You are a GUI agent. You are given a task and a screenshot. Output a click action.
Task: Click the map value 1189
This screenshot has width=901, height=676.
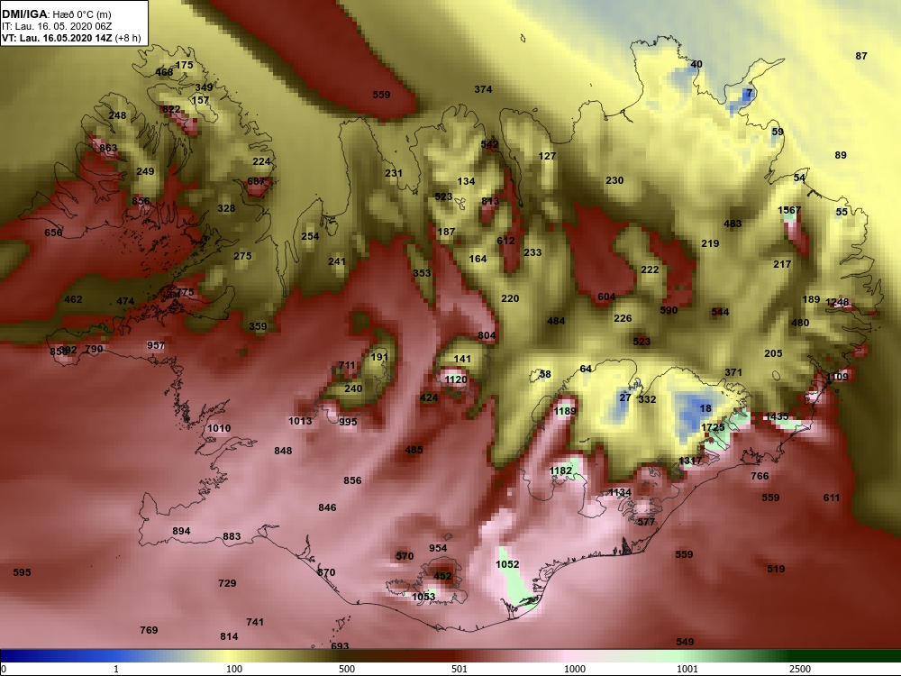[565, 411]
